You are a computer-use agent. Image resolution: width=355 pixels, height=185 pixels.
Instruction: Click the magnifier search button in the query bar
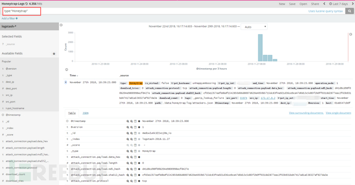(x=349, y=11)
